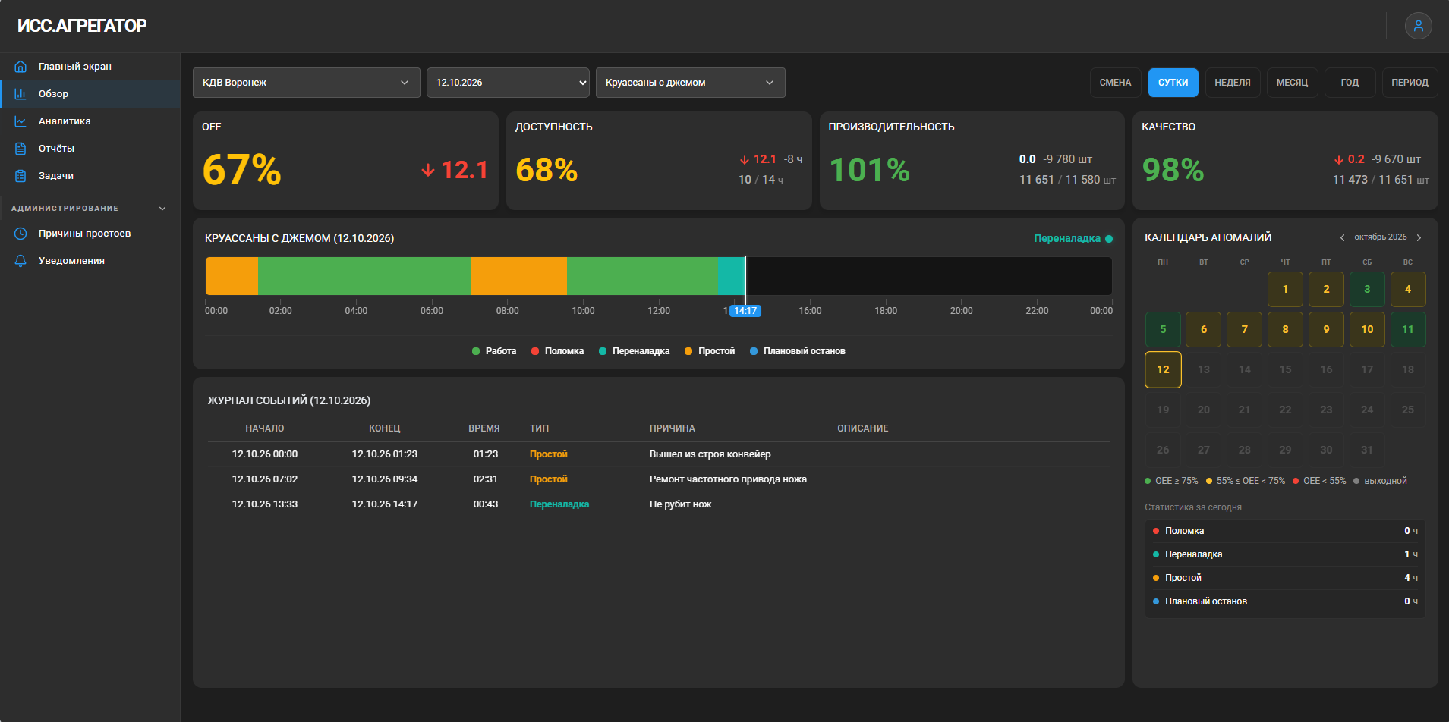1449x722 pixels.
Task: Click the 14:17 current time marker
Action: point(745,311)
